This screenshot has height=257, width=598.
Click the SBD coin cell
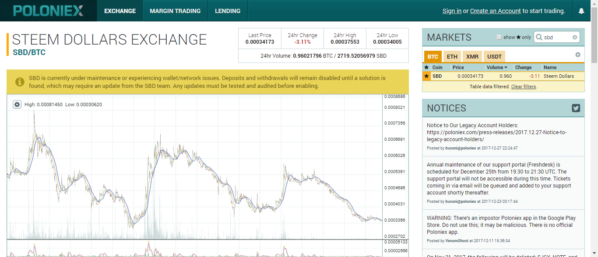pyautogui.click(x=437, y=76)
